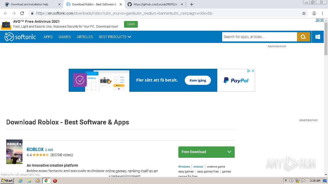Click the Softonic logo
Viewport: 328px width, 184px height.
[20, 37]
